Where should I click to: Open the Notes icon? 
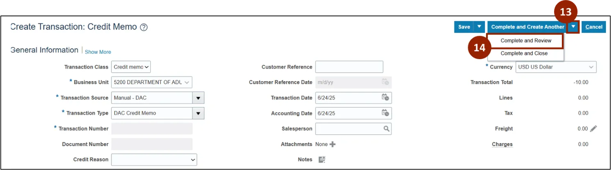[322, 160]
